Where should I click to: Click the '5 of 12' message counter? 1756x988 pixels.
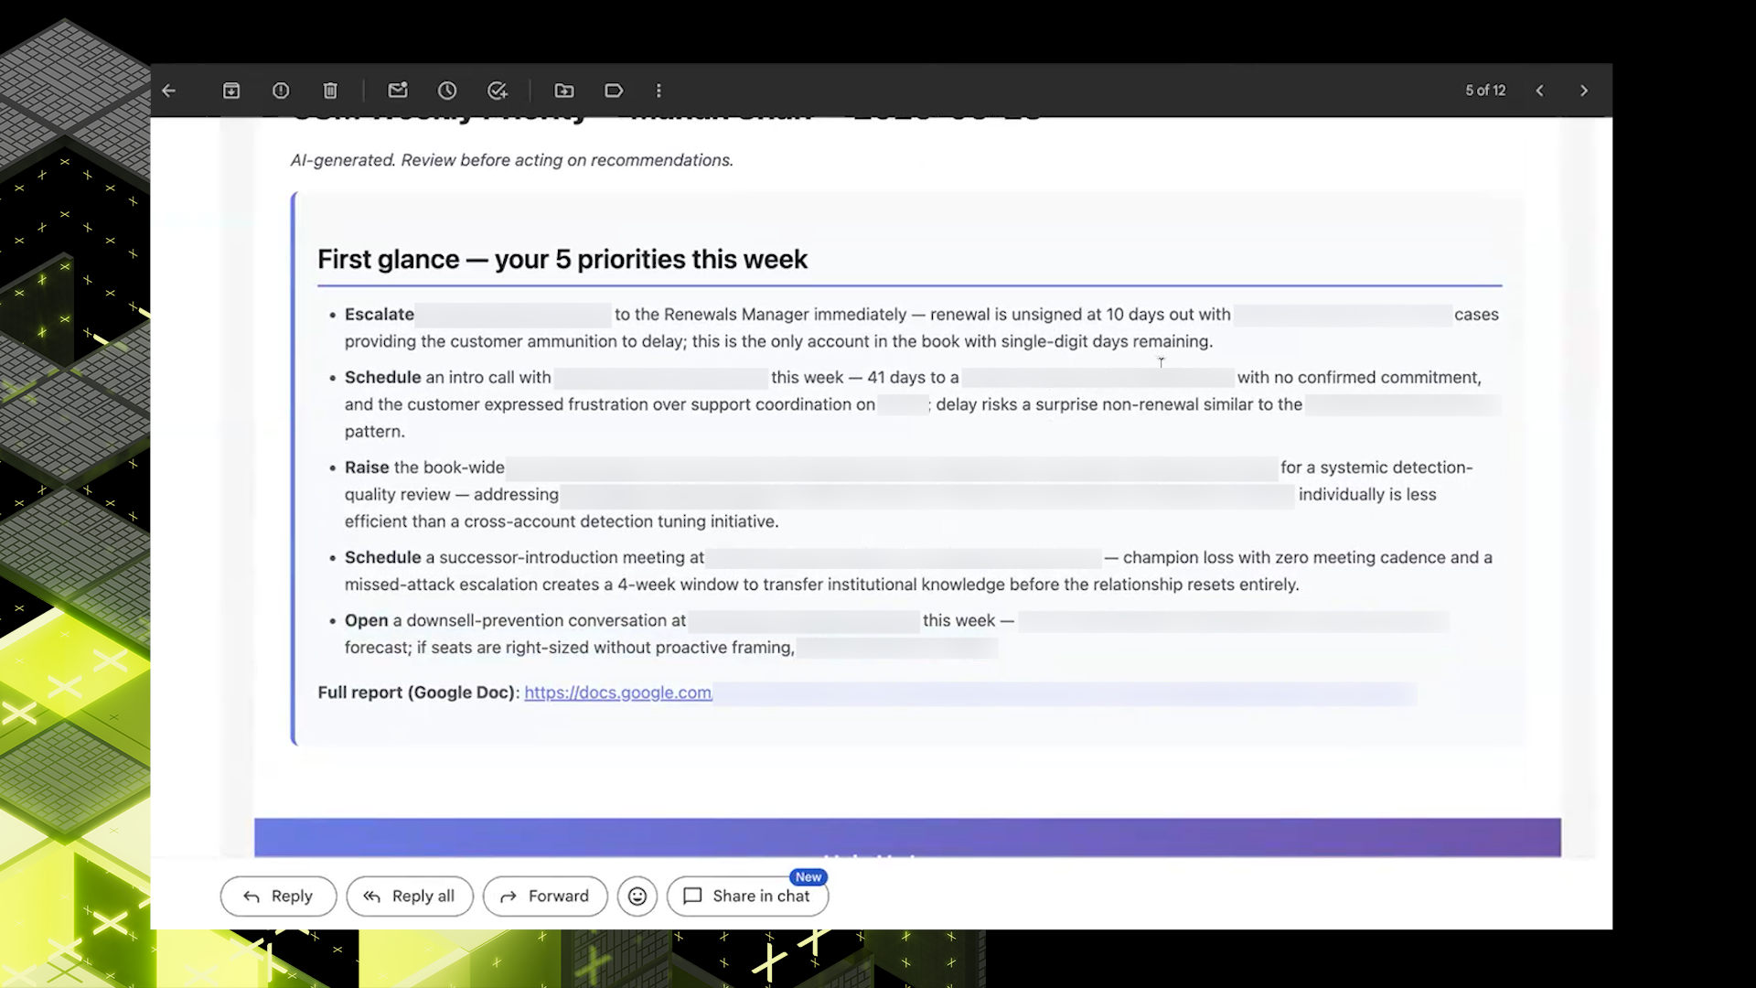(1485, 91)
